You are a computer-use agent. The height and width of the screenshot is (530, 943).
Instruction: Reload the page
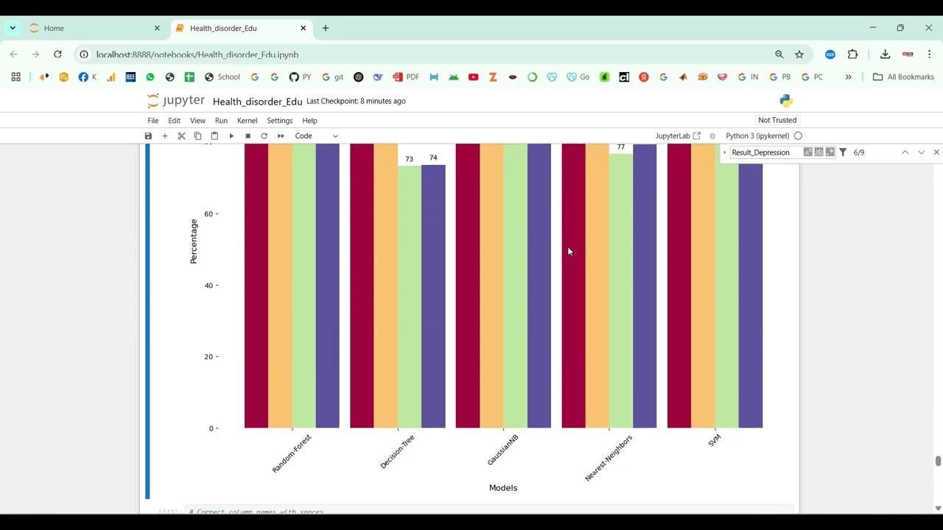point(57,54)
